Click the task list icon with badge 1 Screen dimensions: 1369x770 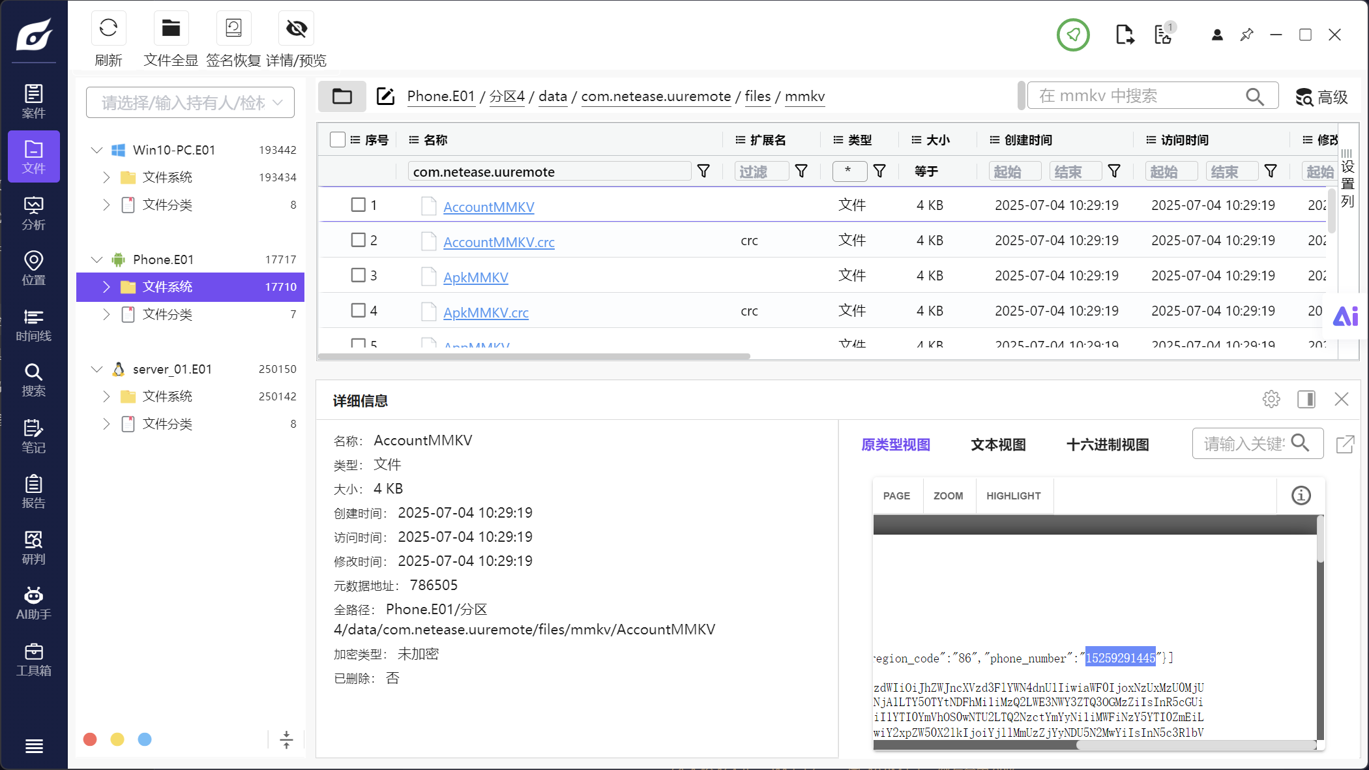[x=1164, y=35]
